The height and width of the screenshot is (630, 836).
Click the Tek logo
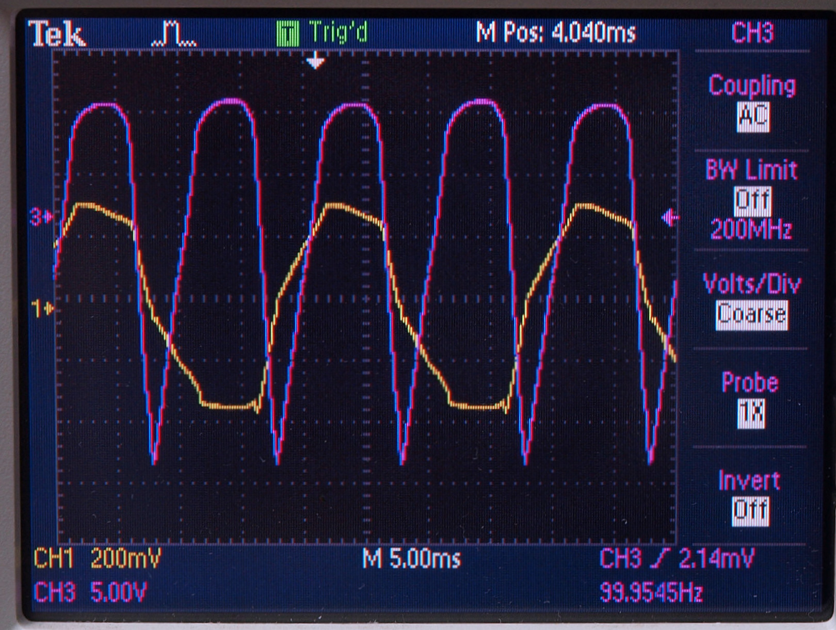point(57,35)
